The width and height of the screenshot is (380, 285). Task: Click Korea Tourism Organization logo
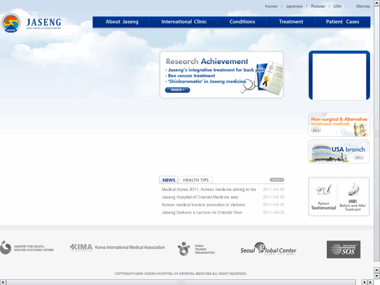196,249
